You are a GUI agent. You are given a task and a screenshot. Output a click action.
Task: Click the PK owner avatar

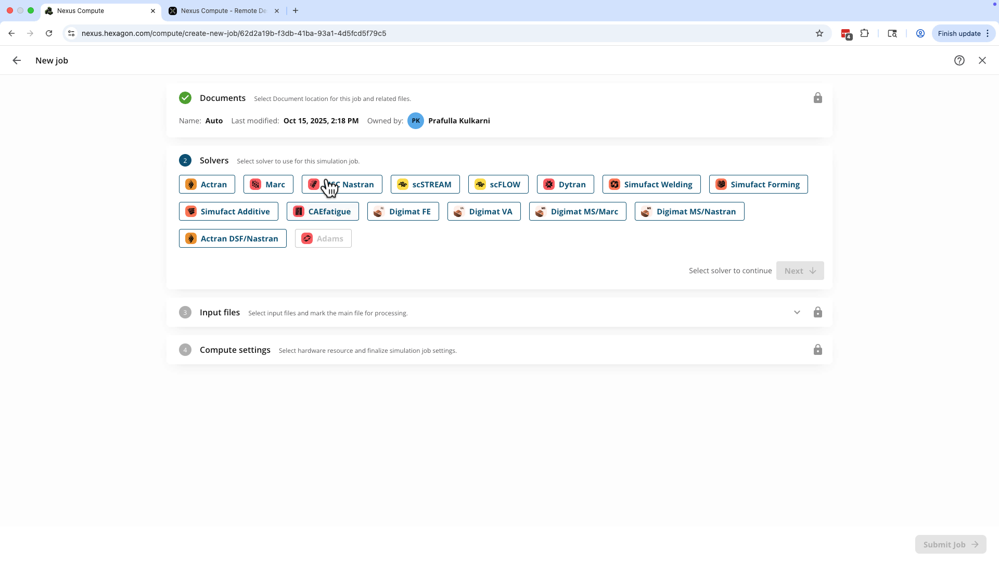416,121
